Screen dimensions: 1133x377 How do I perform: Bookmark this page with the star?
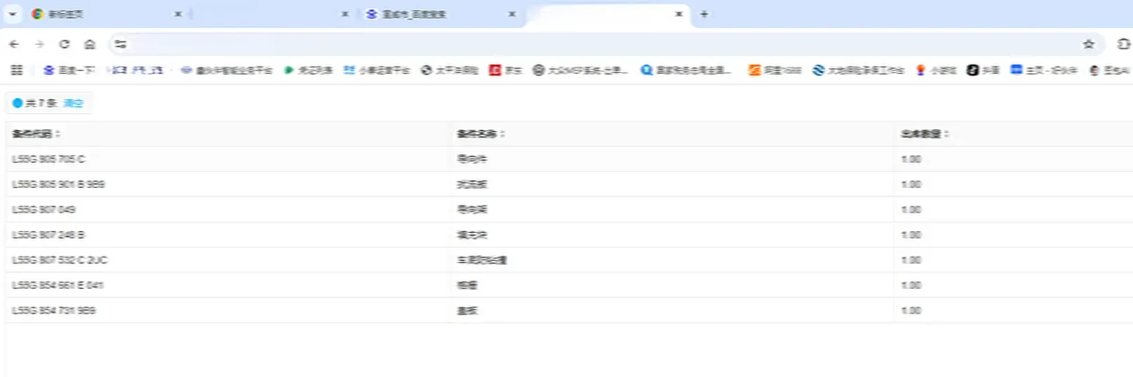click(1088, 44)
